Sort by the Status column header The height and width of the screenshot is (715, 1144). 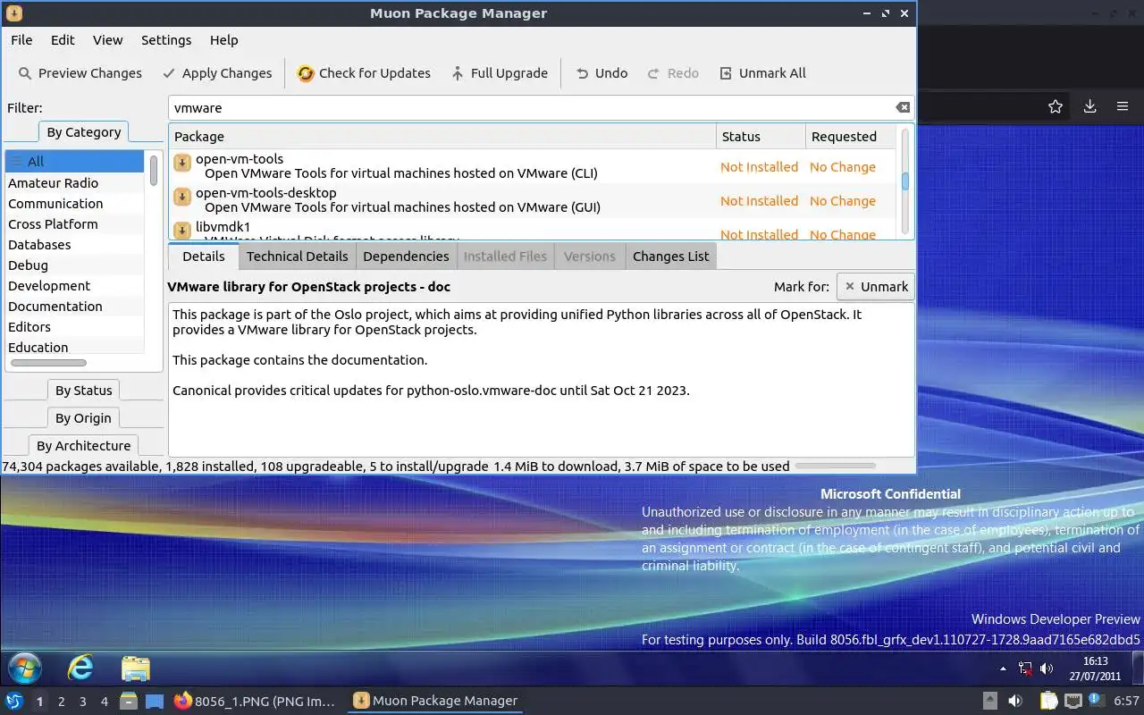pyautogui.click(x=760, y=137)
